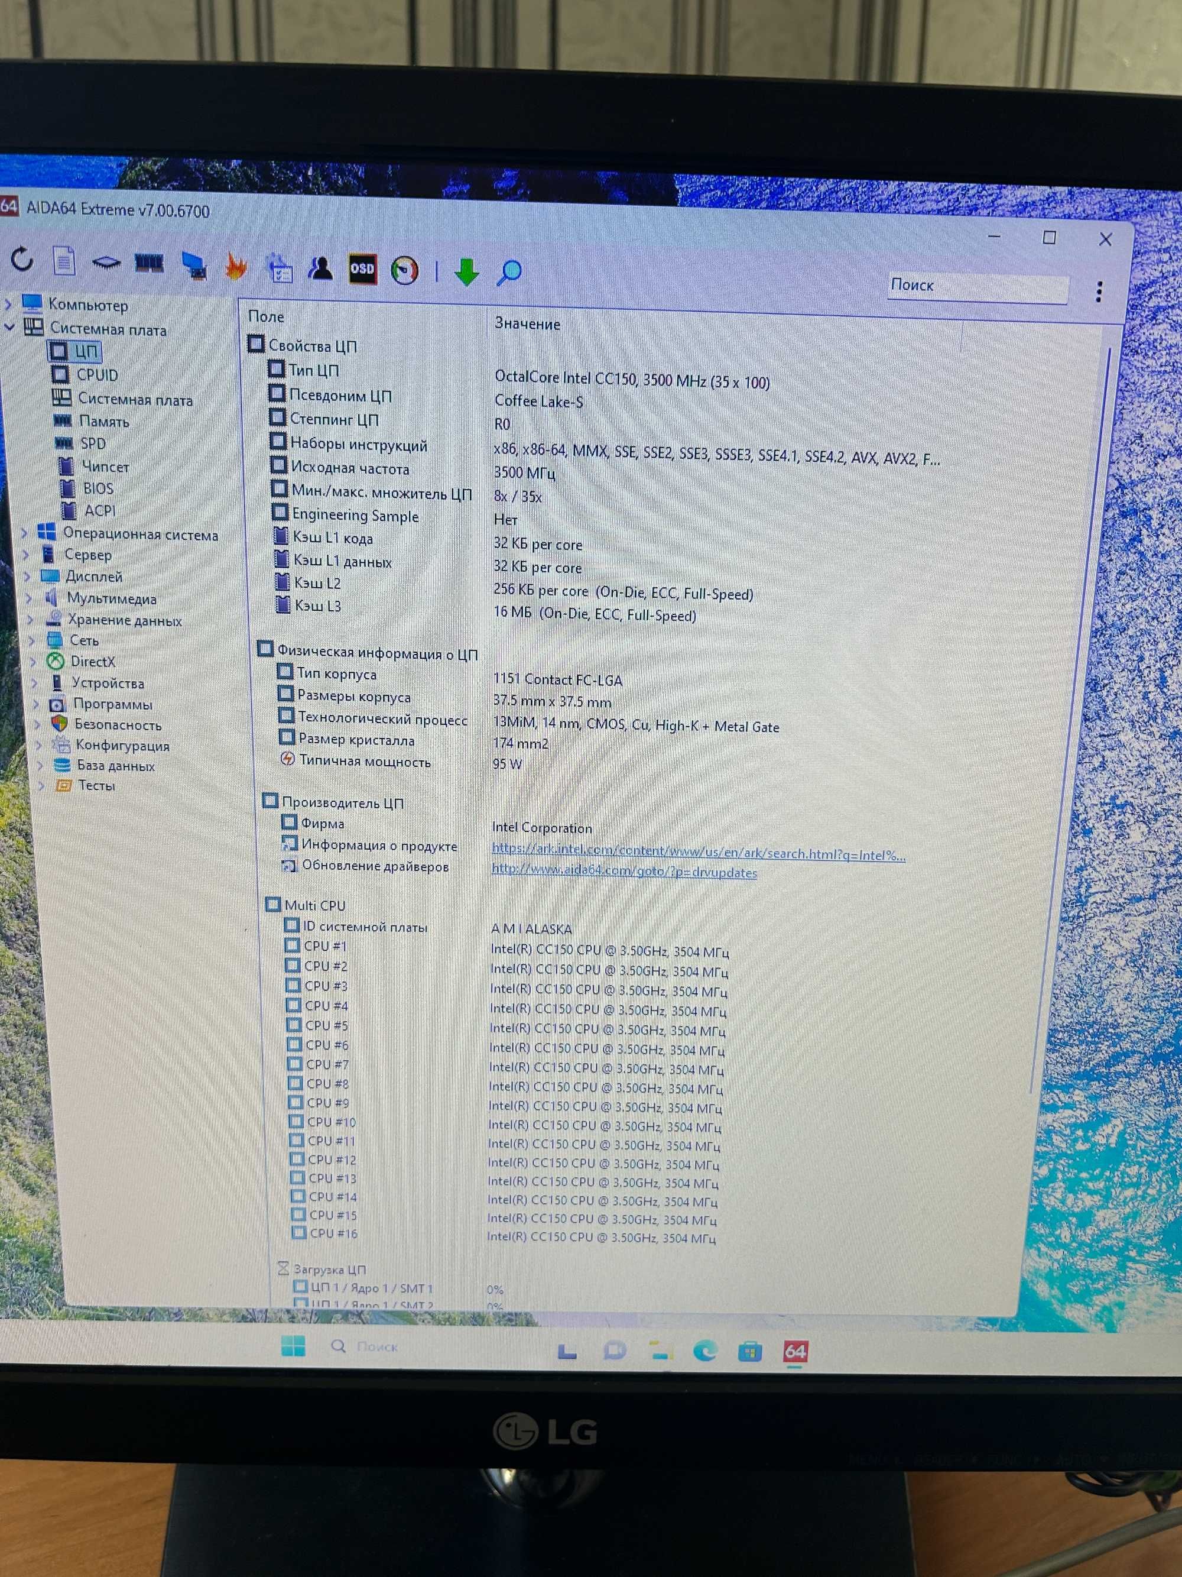This screenshot has height=1577, width=1182.
Task: Select the Кэш L3 row
Action: [485, 610]
